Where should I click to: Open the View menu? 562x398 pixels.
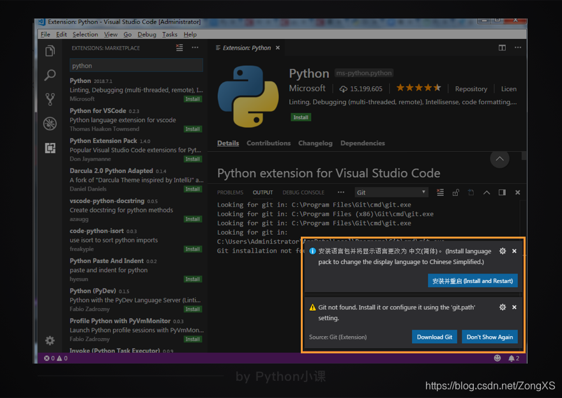click(x=110, y=34)
